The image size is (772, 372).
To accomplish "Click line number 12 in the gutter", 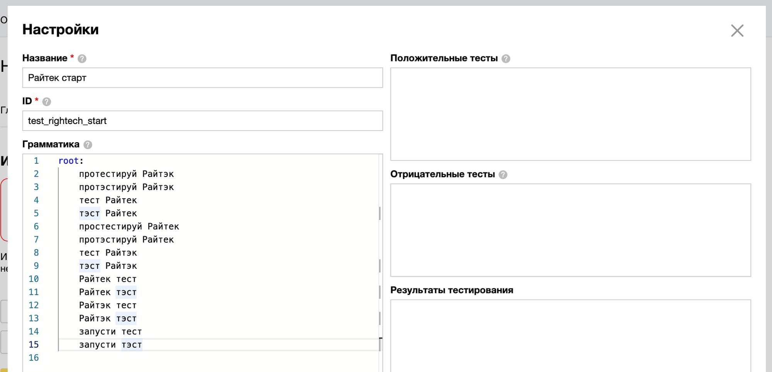I will pyautogui.click(x=34, y=306).
